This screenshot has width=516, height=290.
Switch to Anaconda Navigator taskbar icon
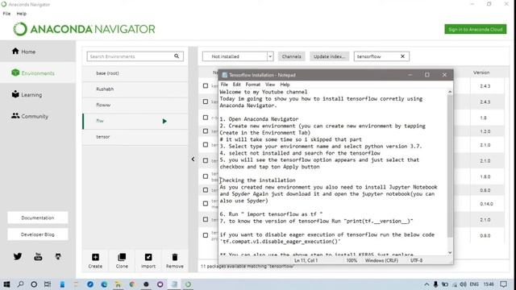pyautogui.click(x=188, y=284)
